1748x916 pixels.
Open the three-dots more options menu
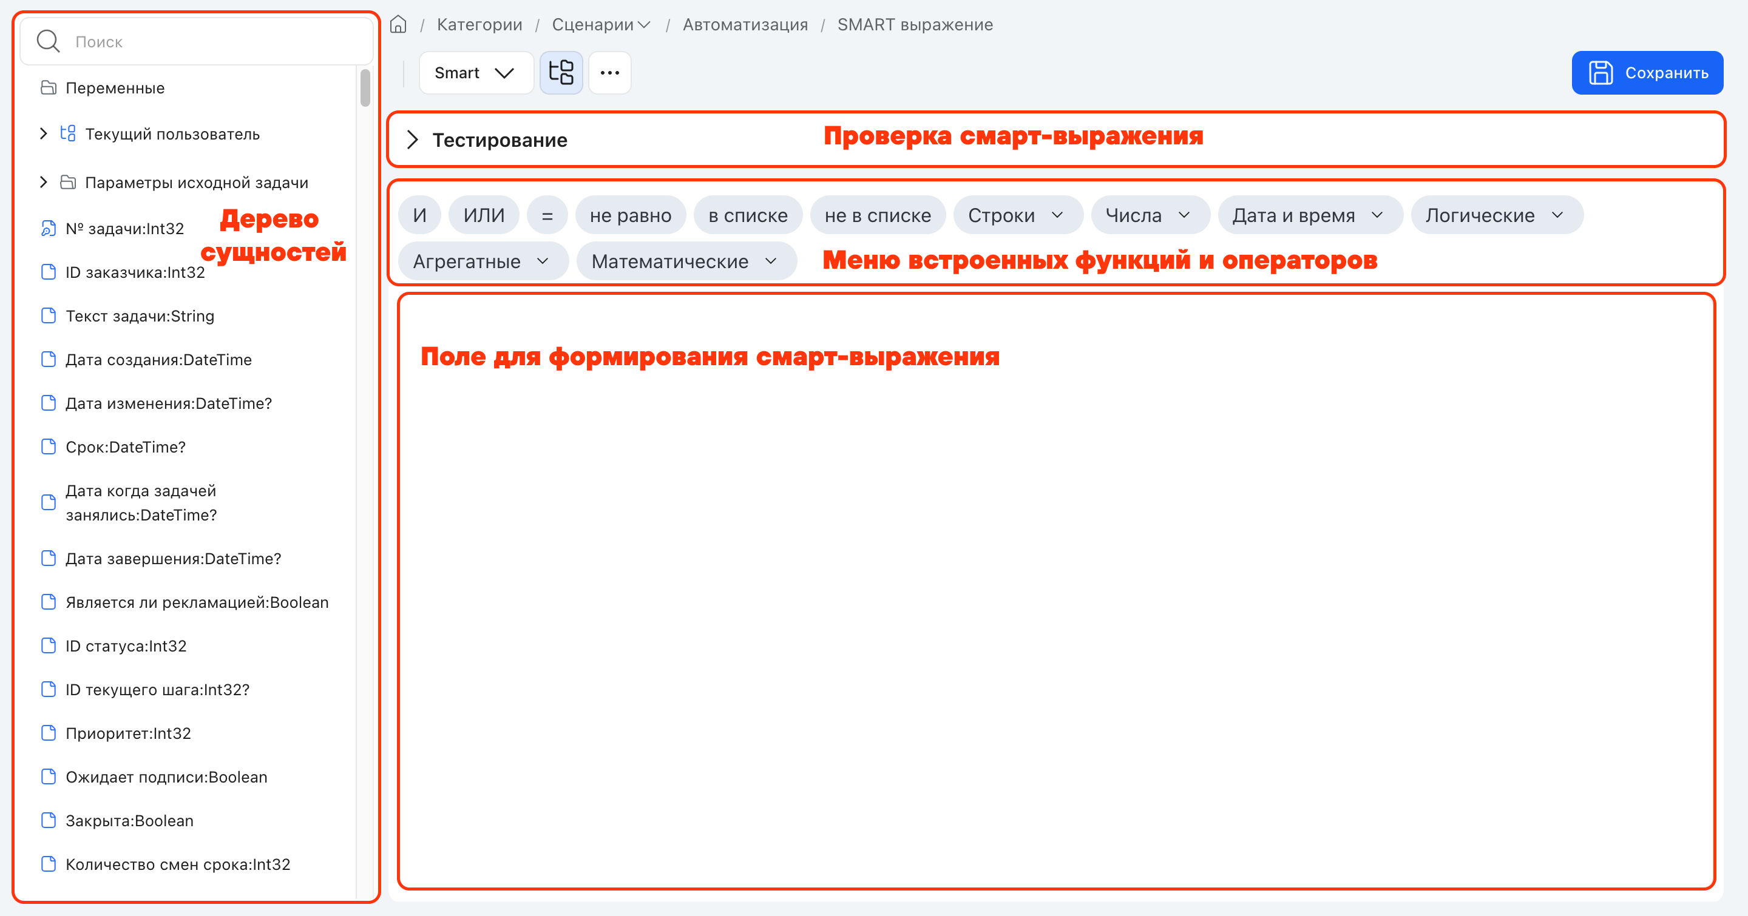pos(610,73)
